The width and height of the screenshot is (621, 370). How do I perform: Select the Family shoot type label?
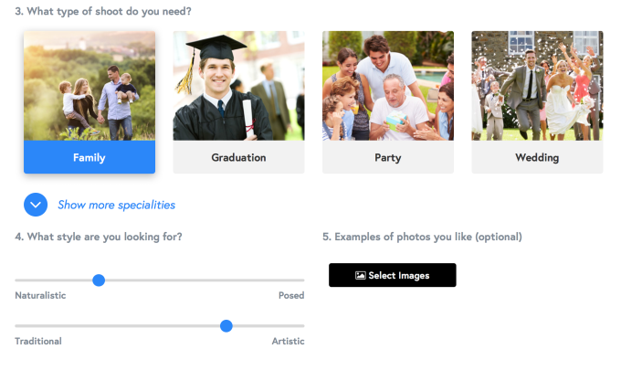89,157
